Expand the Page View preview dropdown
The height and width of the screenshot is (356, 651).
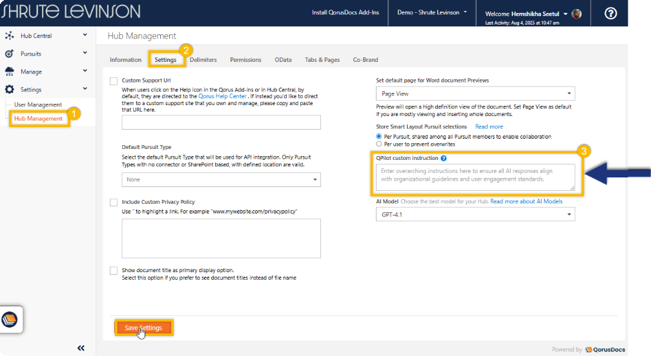click(x=475, y=94)
